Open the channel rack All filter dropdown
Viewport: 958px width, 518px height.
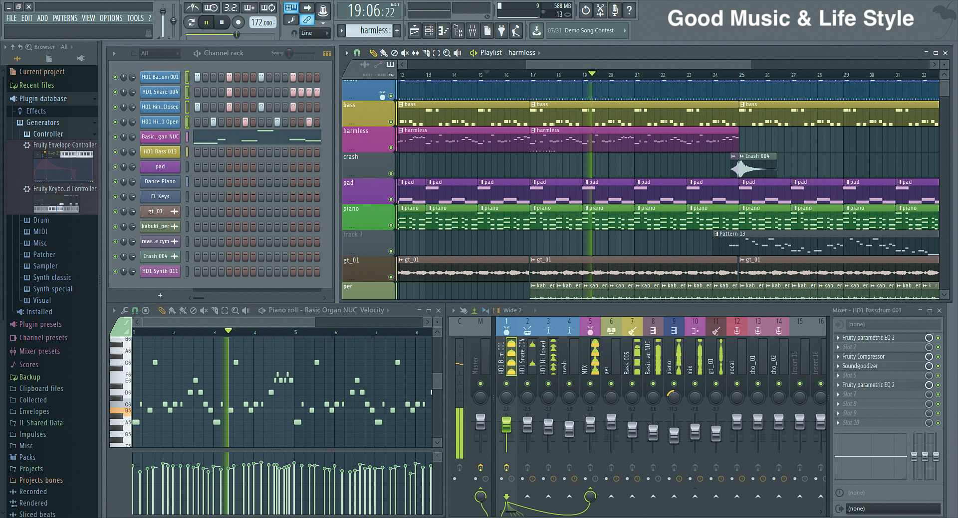point(159,53)
